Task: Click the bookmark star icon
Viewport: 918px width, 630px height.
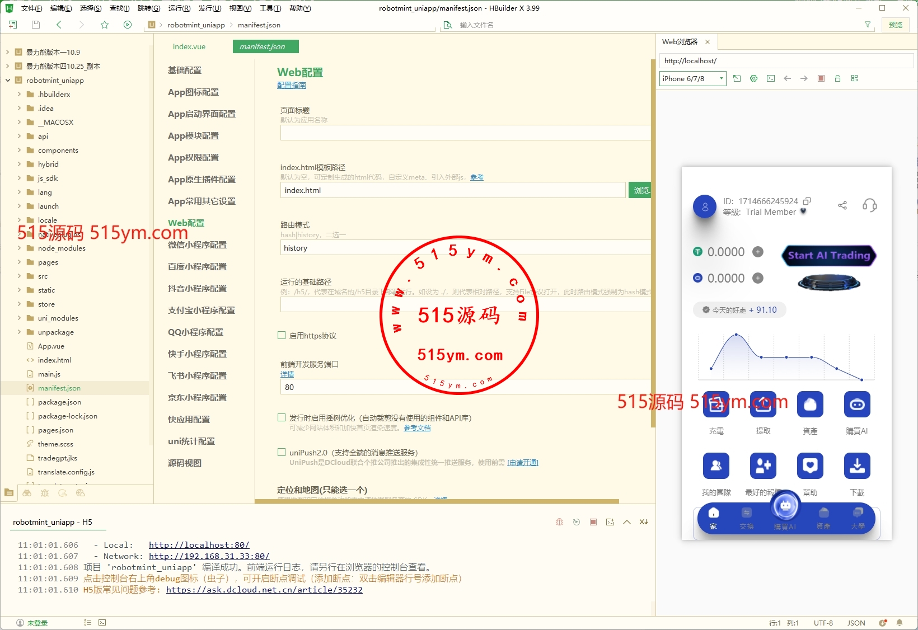Action: [x=105, y=25]
